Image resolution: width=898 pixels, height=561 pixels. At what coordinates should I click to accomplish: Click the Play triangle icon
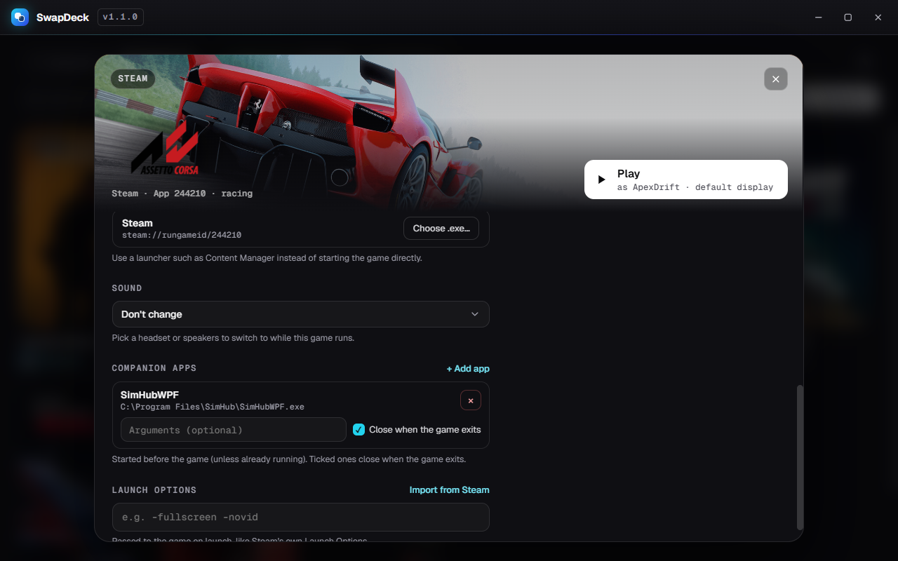(601, 180)
